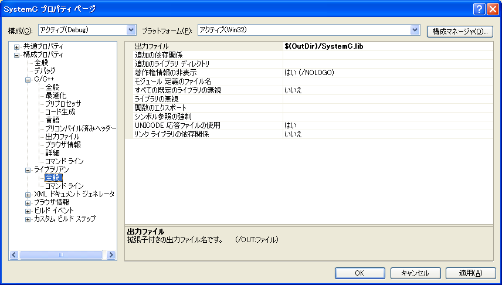
Task: Expand the ブラウザ情報 top-level node
Action: tap(28, 203)
